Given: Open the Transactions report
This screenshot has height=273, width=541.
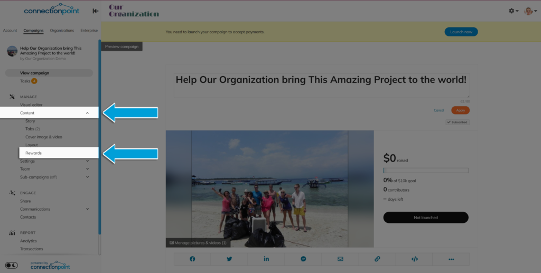Looking at the screenshot, I should click(31, 249).
